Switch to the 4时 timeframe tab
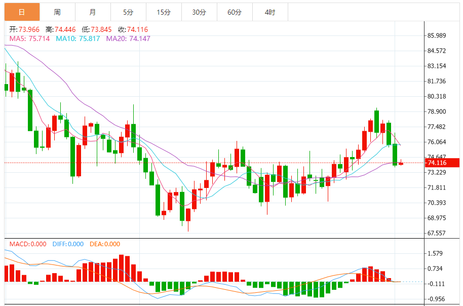 point(270,12)
